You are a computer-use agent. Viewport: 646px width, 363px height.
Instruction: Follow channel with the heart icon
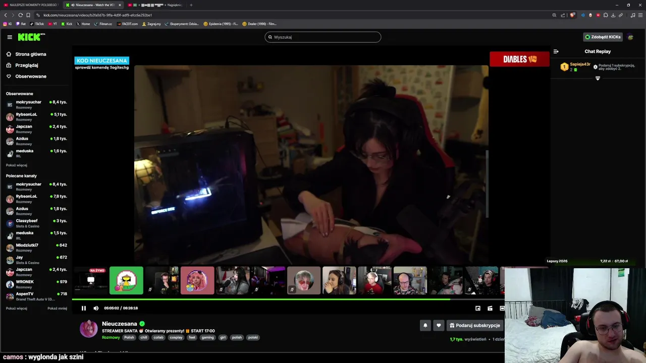[x=439, y=325]
